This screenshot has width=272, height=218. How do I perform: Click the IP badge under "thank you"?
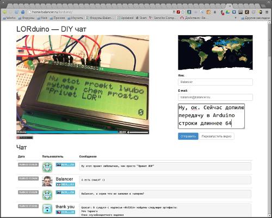[65, 212]
